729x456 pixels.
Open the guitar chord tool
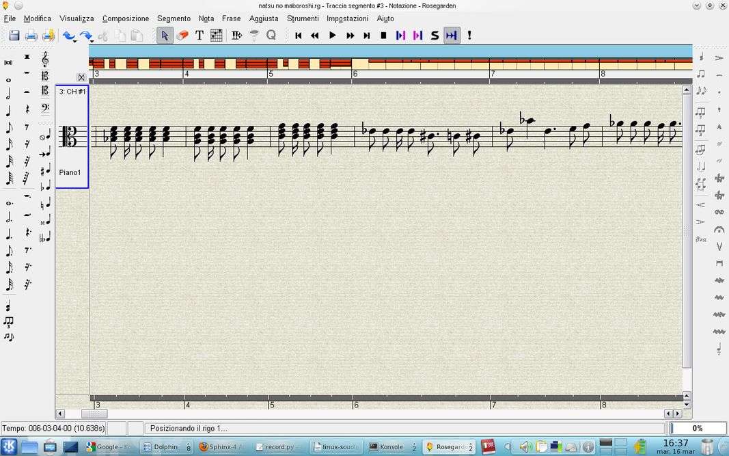[x=217, y=36]
